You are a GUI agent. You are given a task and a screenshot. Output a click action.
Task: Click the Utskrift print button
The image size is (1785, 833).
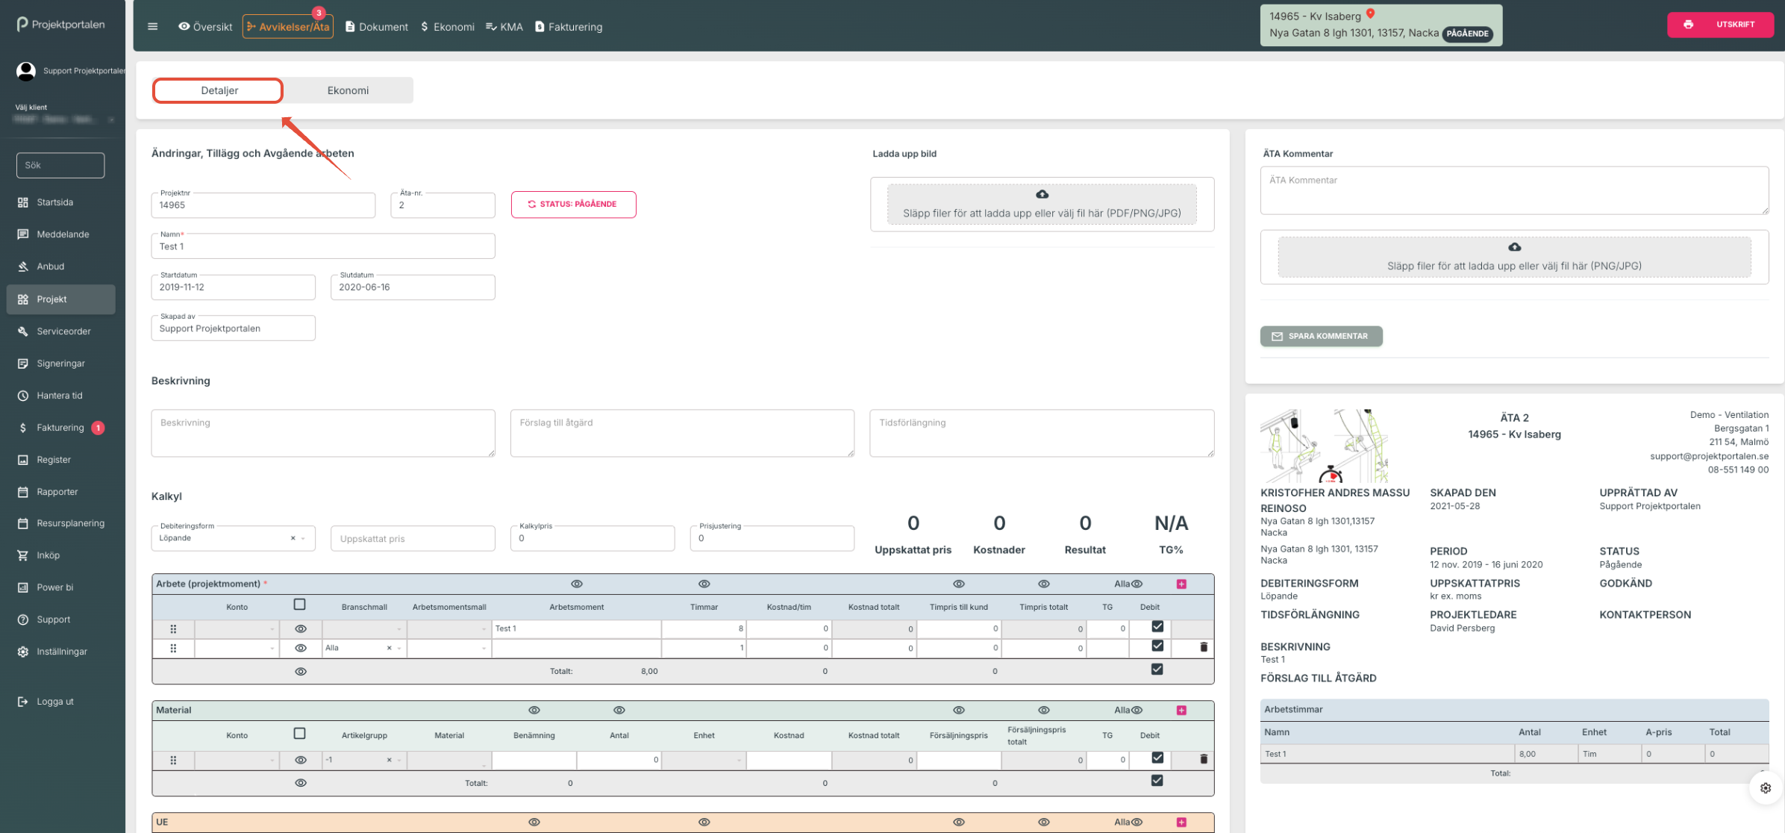[x=1720, y=25]
